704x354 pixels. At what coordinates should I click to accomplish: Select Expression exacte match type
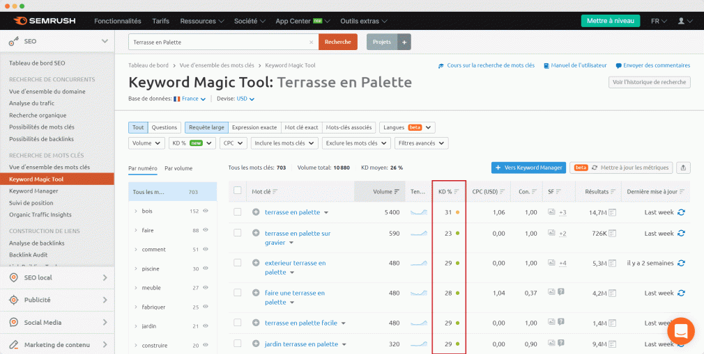coord(254,127)
